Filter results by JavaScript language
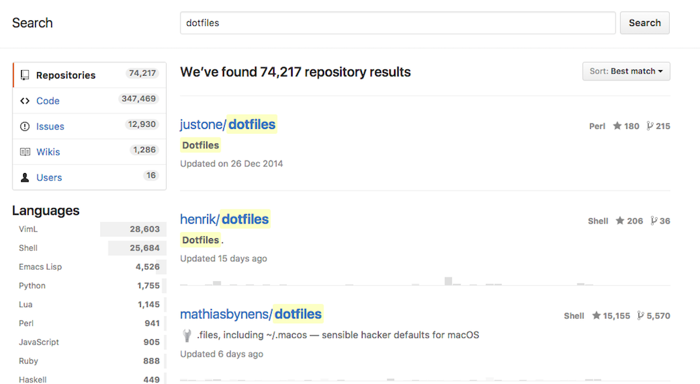The width and height of the screenshot is (700, 384). click(x=90, y=341)
